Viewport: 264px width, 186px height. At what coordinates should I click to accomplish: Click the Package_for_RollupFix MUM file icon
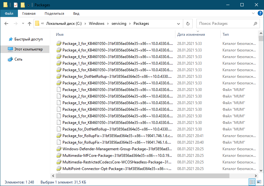(x=59, y=142)
